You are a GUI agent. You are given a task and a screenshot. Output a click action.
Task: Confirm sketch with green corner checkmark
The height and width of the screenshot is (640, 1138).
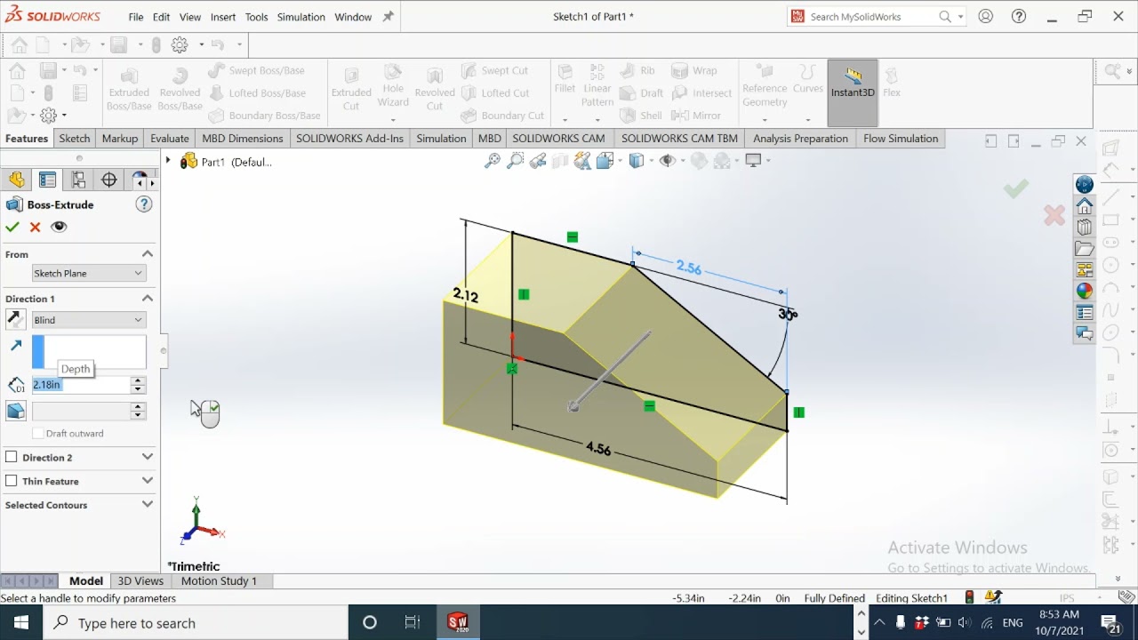1016,188
